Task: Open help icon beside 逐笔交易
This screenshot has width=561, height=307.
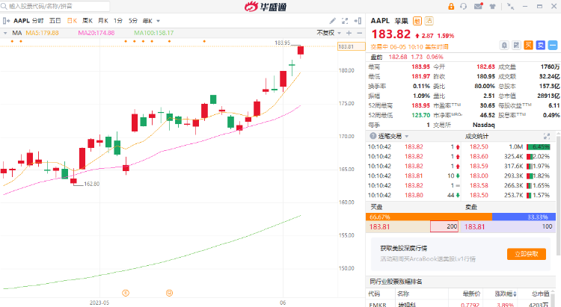Action: 373,136
